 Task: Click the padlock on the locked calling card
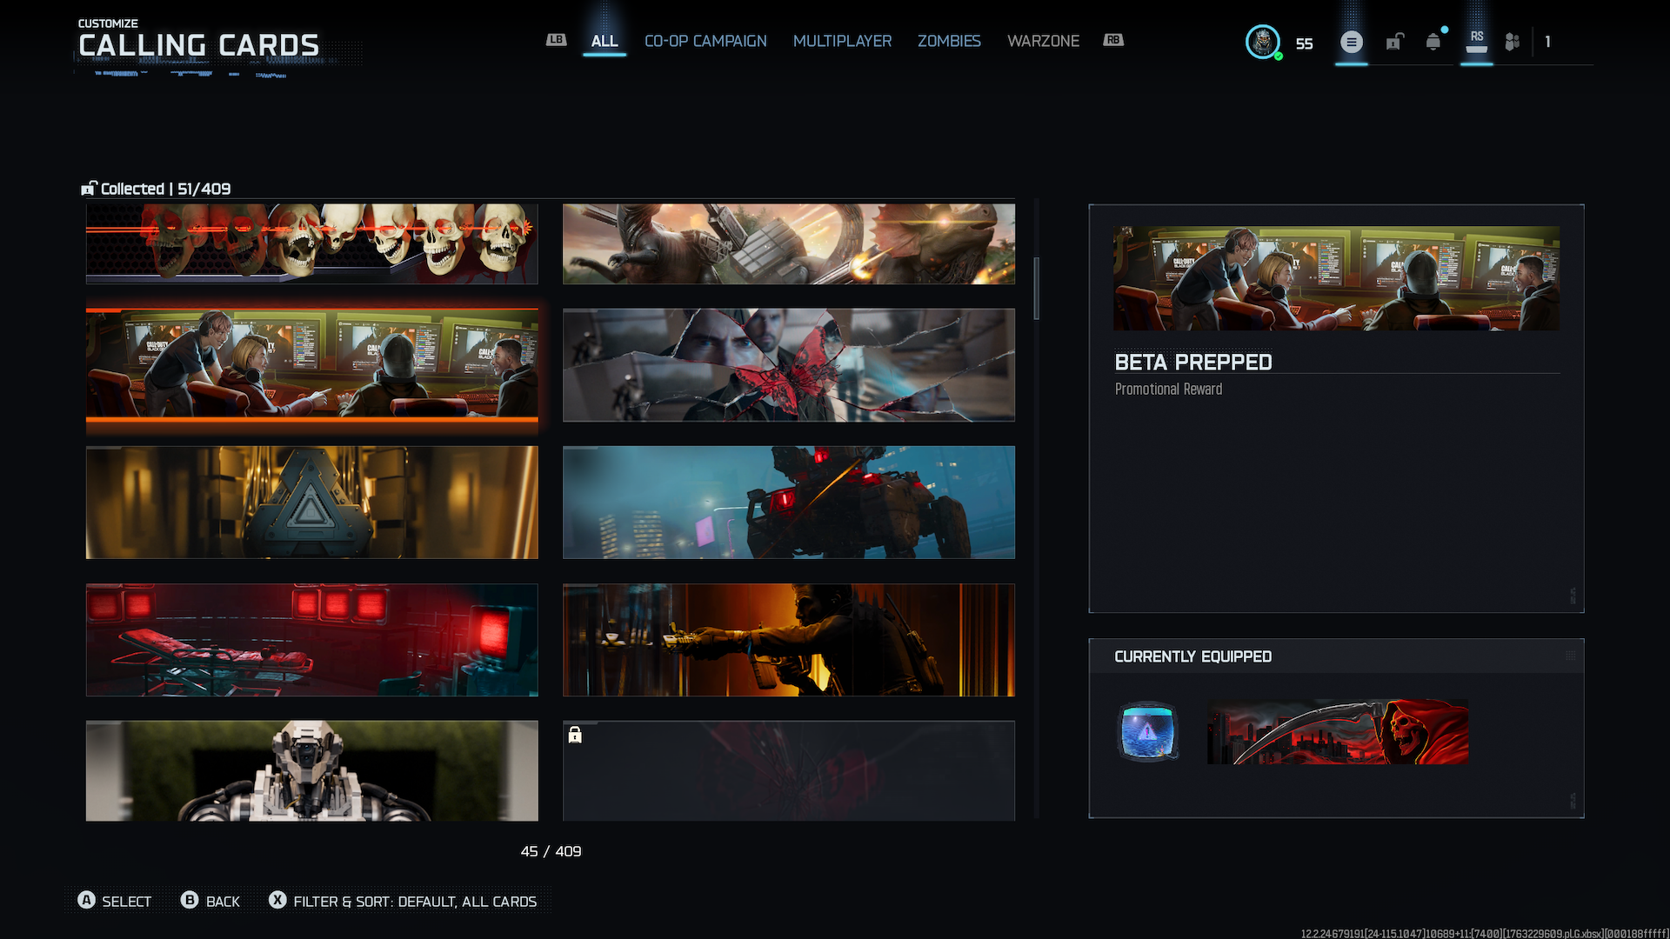click(x=575, y=736)
